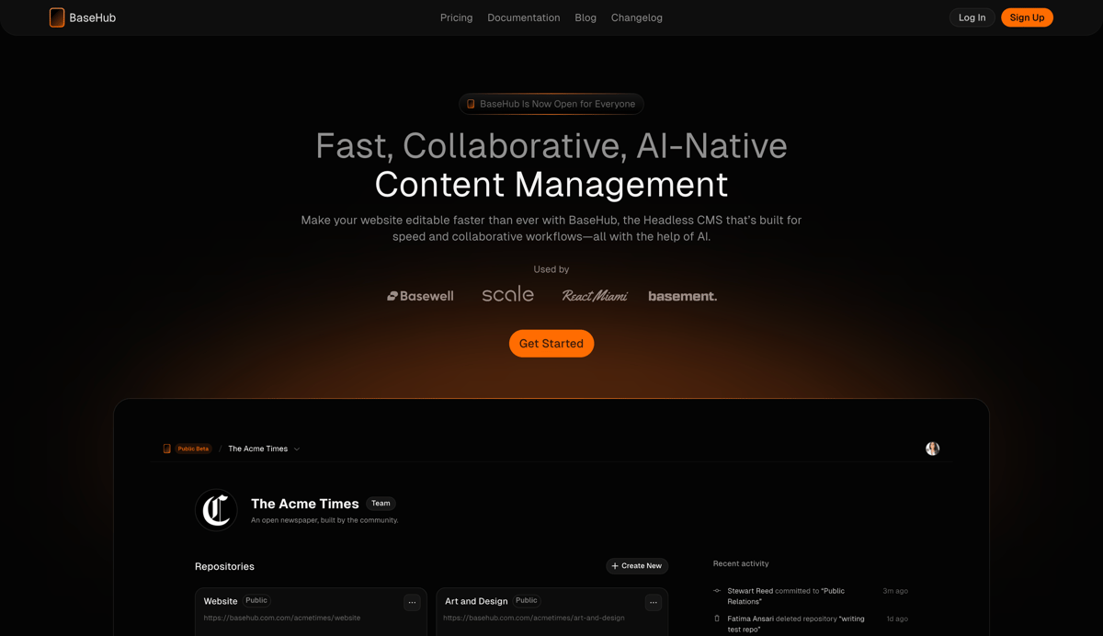Image resolution: width=1103 pixels, height=636 pixels.
Task: Click the BaseHub icon in the Public Beta badge
Action: (168, 448)
